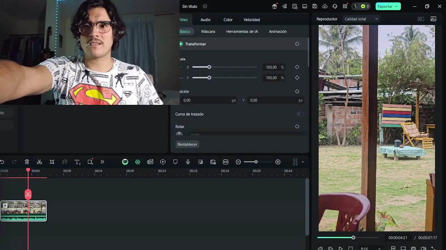The image size is (446, 250).
Task: Click the Restablecer button
Action: (x=187, y=144)
